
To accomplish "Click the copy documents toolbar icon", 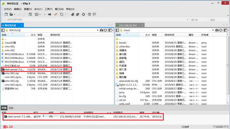I will click(x=62, y=14).
